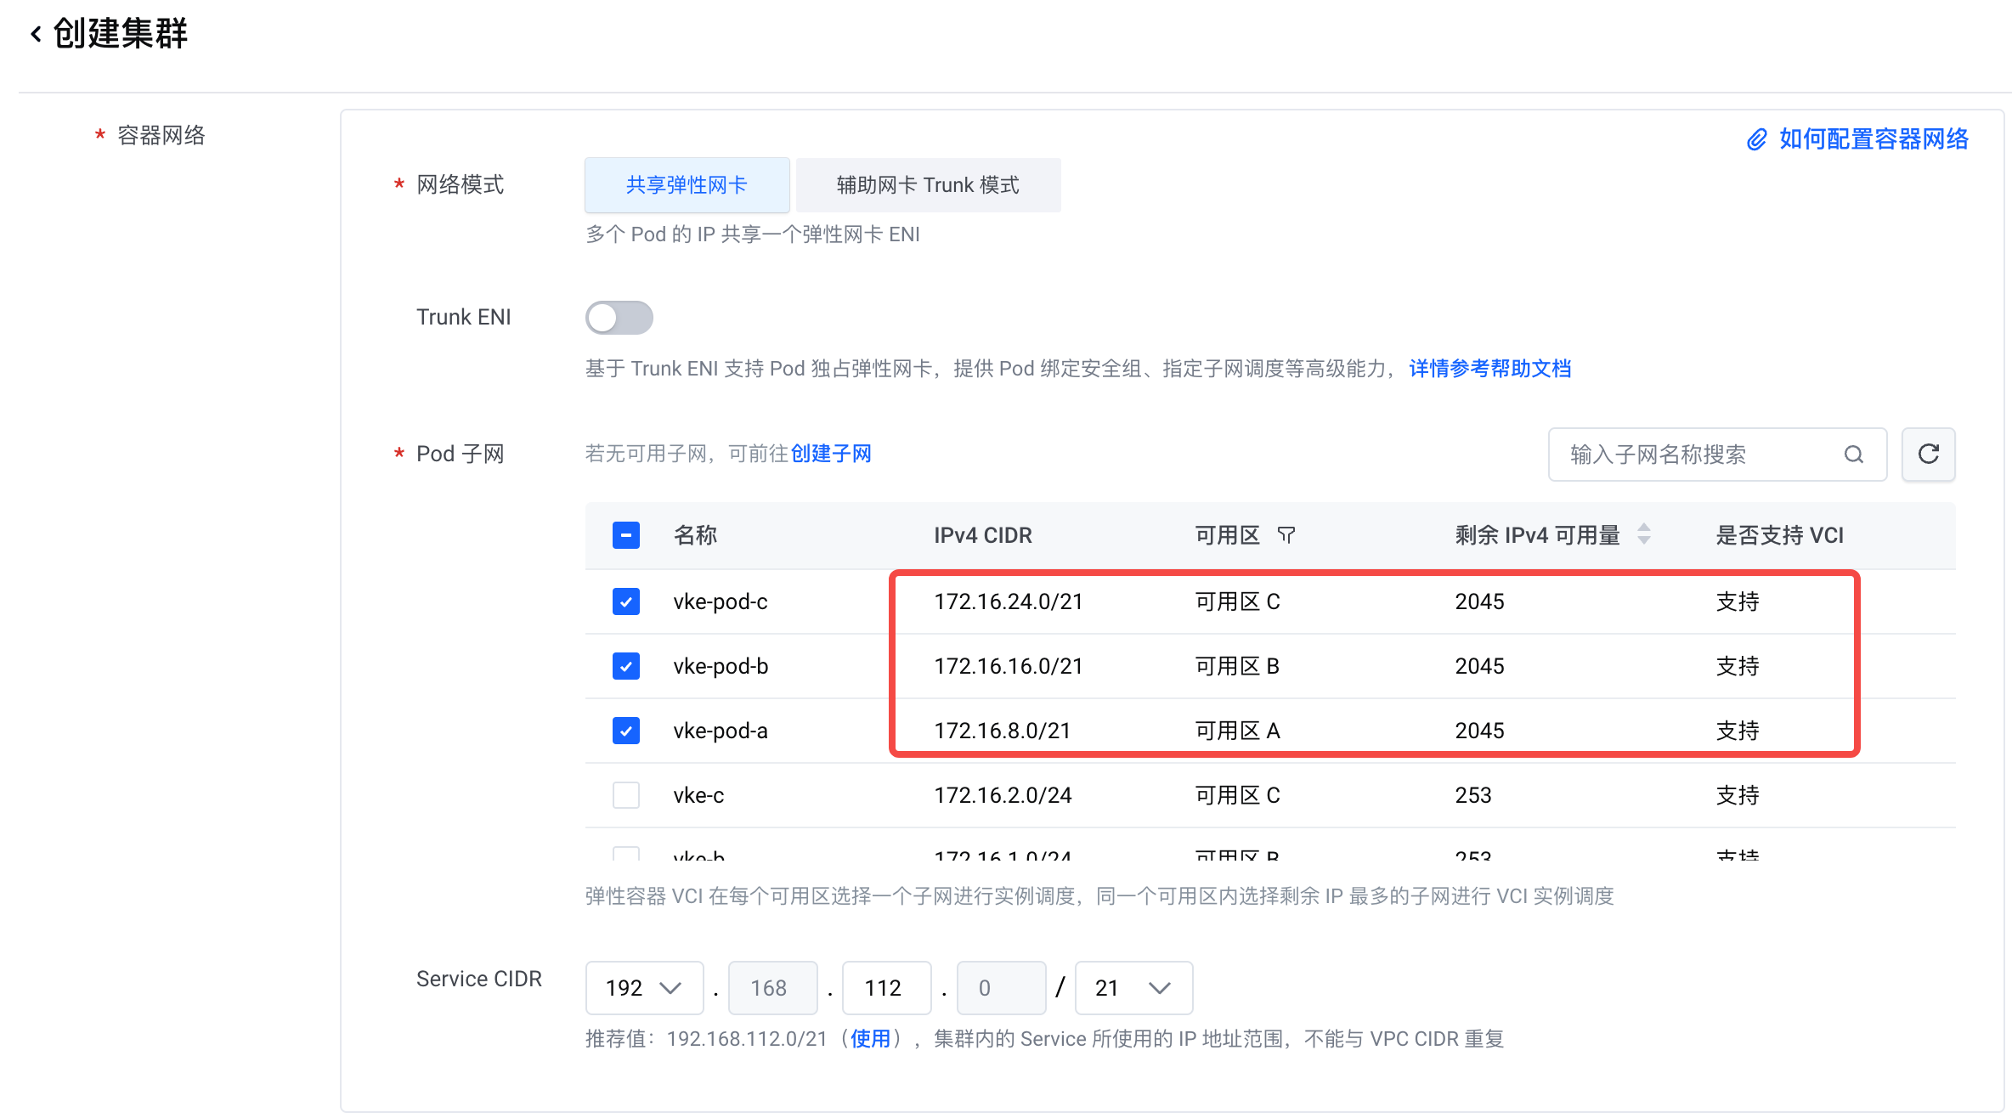Select 共享弹性网卡 network mode
The width and height of the screenshot is (2012, 1118).
click(687, 185)
